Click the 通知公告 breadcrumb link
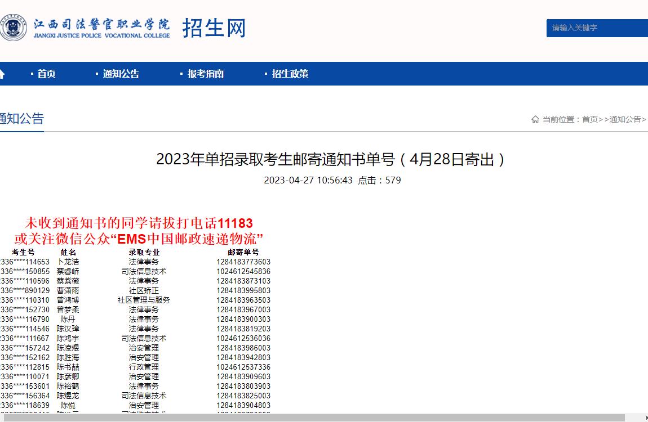 [x=625, y=119]
